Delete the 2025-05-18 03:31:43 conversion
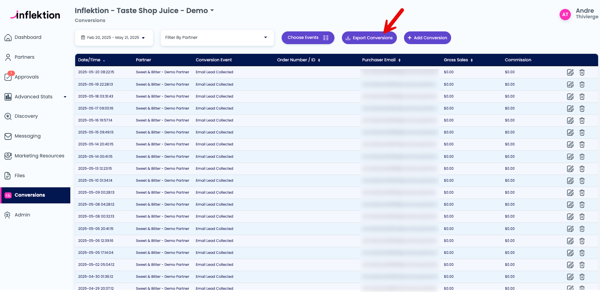 pyautogui.click(x=582, y=96)
